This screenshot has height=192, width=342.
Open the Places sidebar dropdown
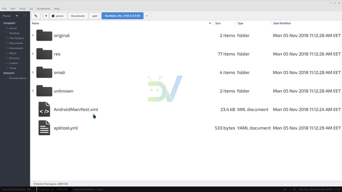tap(17, 16)
